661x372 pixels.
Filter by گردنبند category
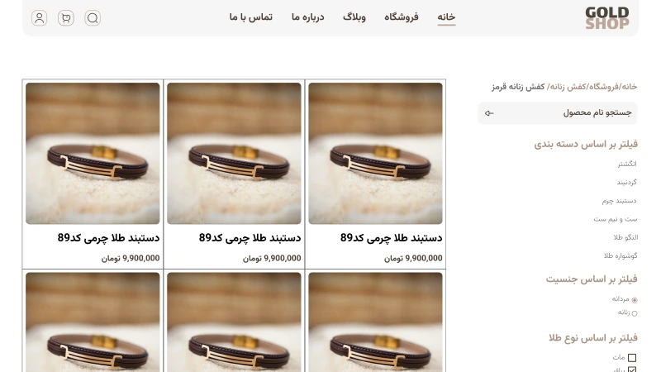pyautogui.click(x=626, y=182)
